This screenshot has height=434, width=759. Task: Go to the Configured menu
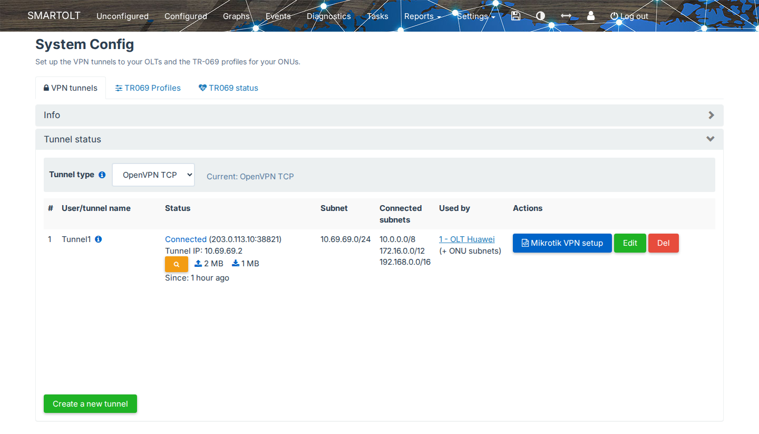point(186,16)
